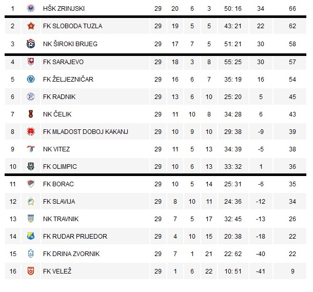The width and height of the screenshot is (313, 292).
Task: Click the NK Široki Brijeg crest
Action: pyautogui.click(x=30, y=44)
